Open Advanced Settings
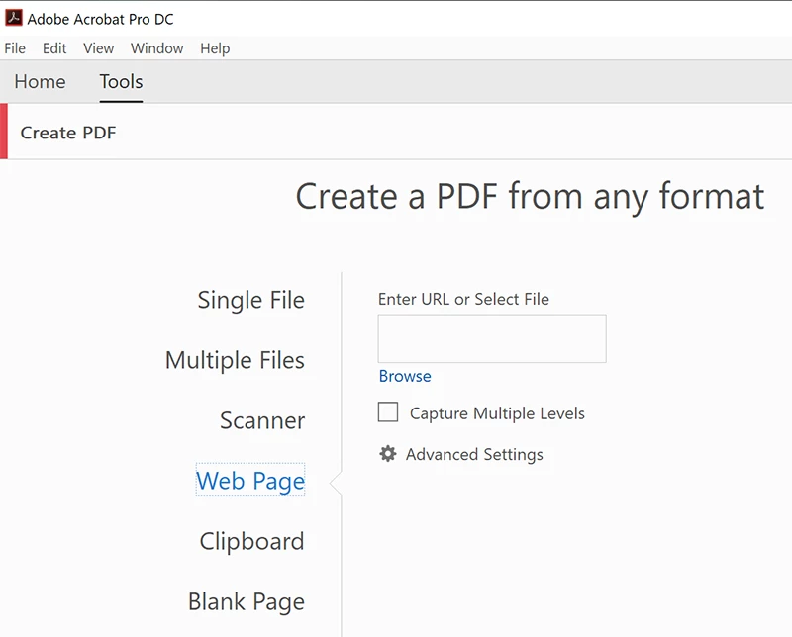 [x=474, y=454]
